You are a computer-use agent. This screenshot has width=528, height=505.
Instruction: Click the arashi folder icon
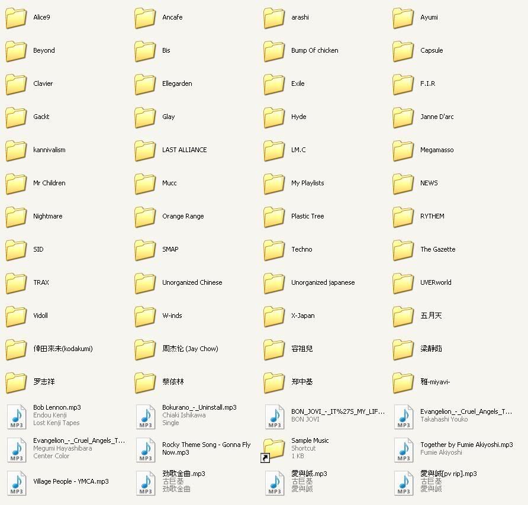coord(273,18)
